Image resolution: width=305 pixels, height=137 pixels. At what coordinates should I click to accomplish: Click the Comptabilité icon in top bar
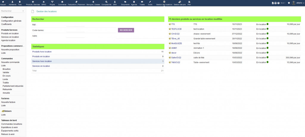click(106, 2)
